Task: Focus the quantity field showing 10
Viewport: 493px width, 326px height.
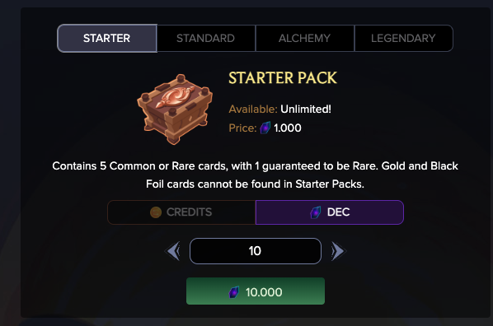Action: [x=256, y=251]
